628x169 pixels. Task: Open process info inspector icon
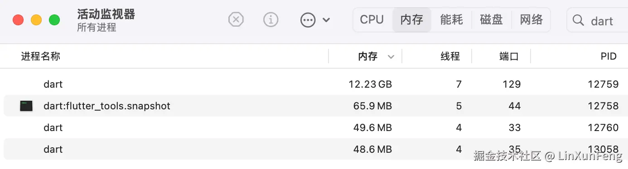click(x=271, y=19)
